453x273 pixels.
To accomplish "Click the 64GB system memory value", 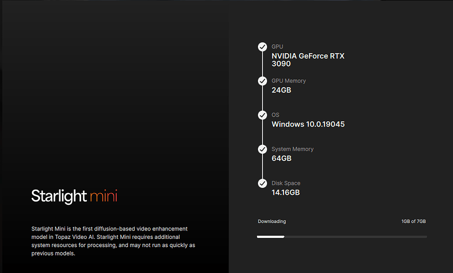I will (x=281, y=158).
